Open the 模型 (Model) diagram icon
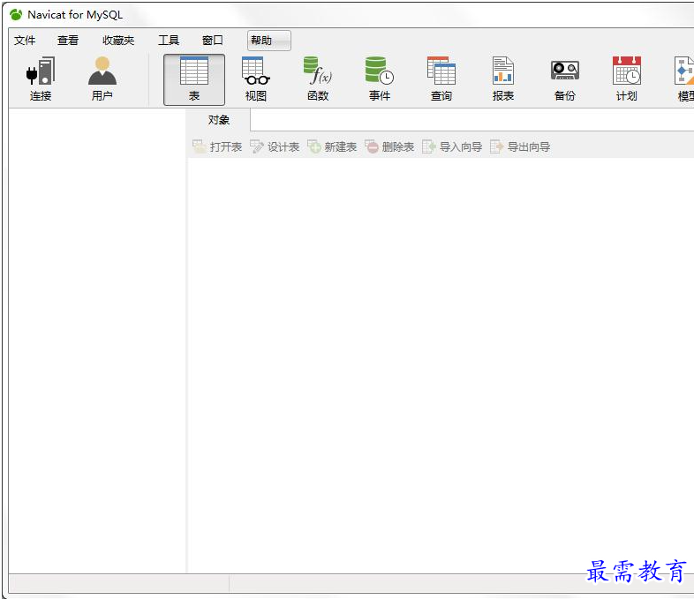694x599 pixels. coord(683,71)
